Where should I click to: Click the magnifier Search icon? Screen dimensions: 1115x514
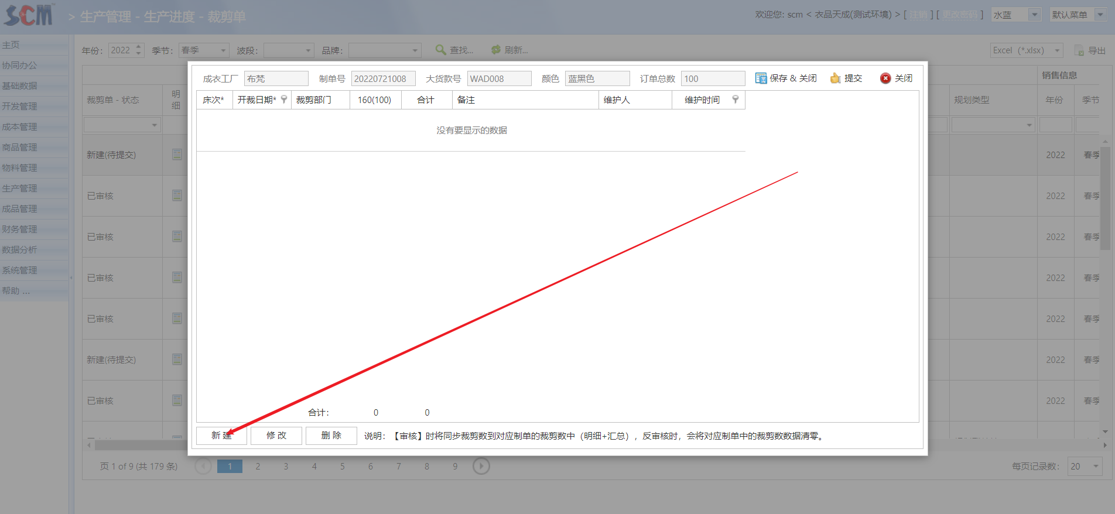[440, 50]
